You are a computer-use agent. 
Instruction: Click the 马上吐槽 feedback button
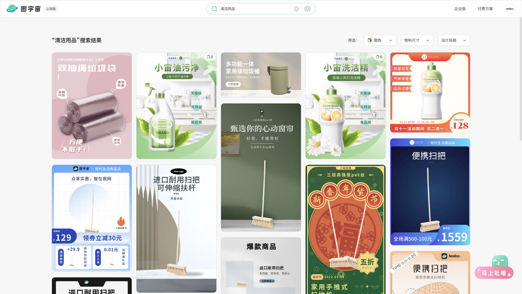pyautogui.click(x=494, y=273)
